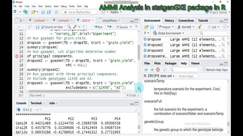Click the Help home icon

[158, 70]
